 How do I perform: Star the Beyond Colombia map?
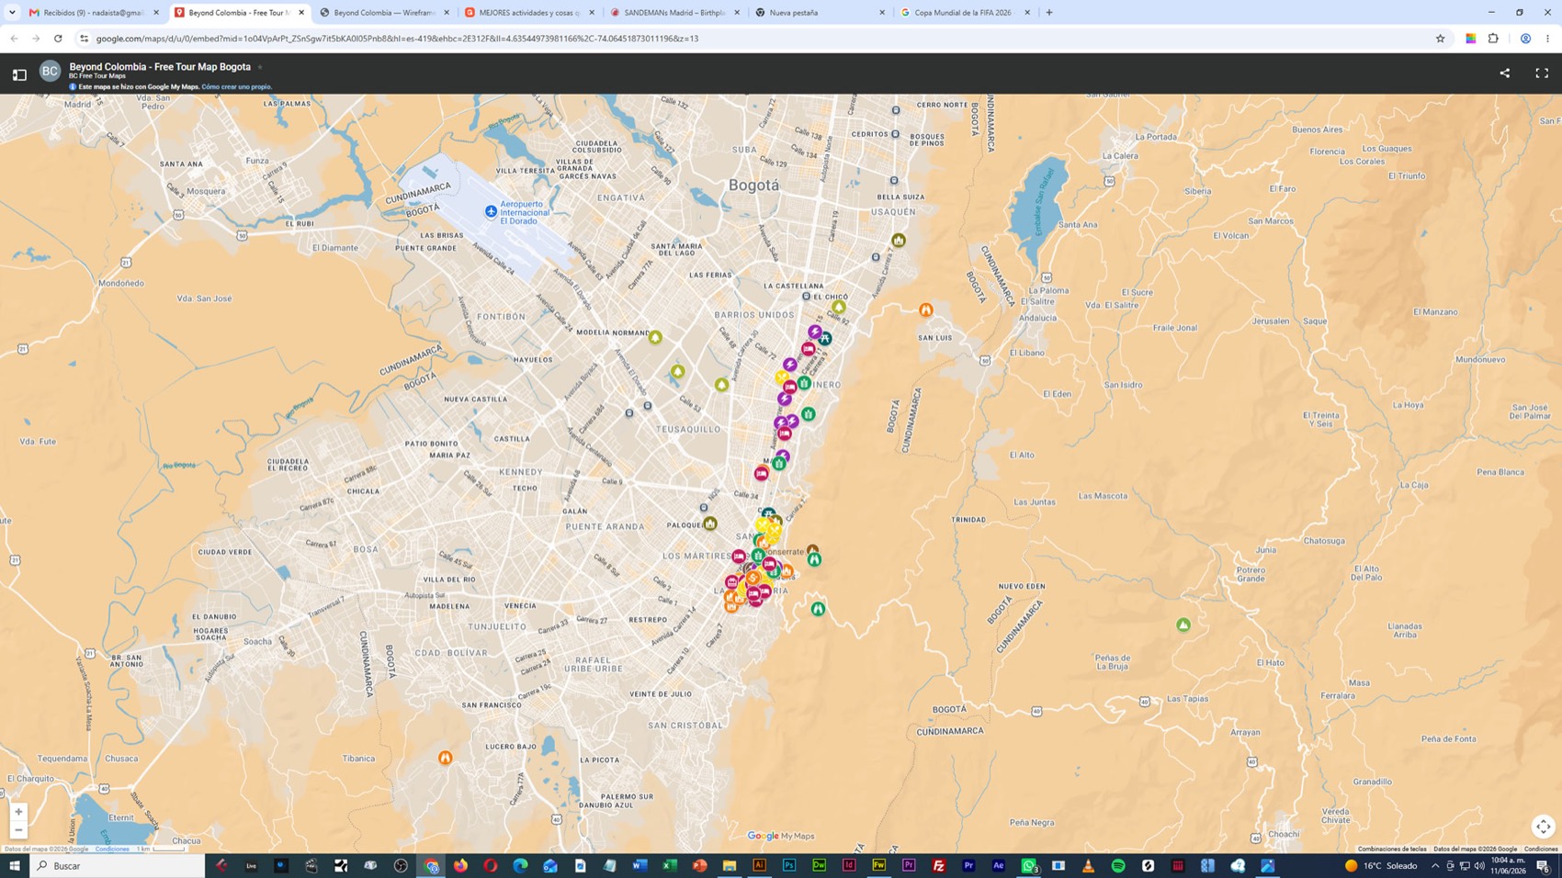[260, 67]
